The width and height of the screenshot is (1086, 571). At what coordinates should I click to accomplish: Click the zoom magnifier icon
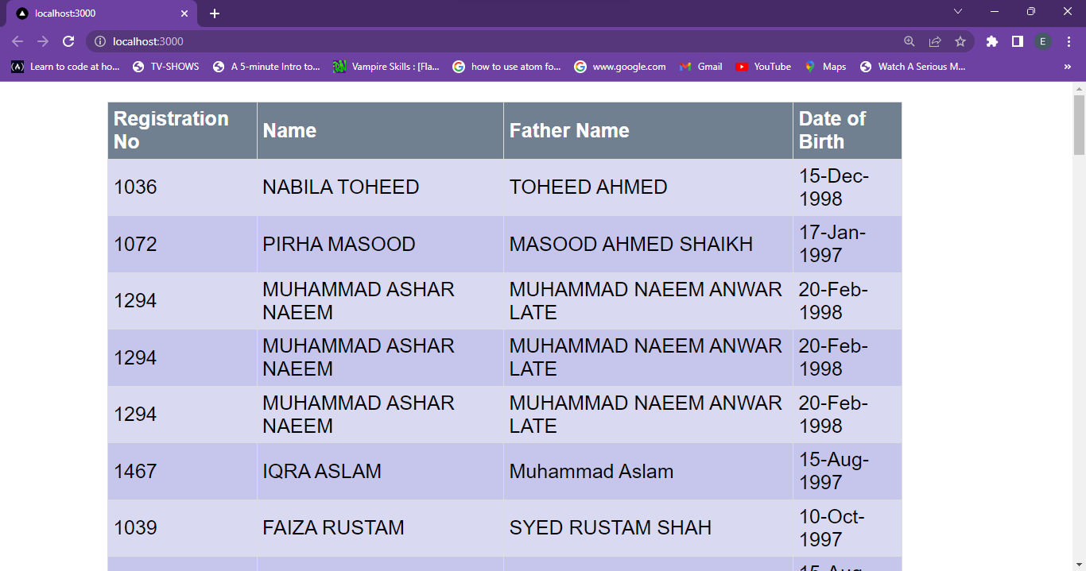910,41
